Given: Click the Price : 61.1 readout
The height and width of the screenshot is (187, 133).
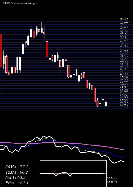Looking at the screenshot, I should [x=17, y=183].
